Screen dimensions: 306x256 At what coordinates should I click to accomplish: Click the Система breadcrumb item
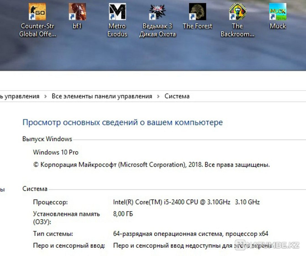click(x=177, y=96)
